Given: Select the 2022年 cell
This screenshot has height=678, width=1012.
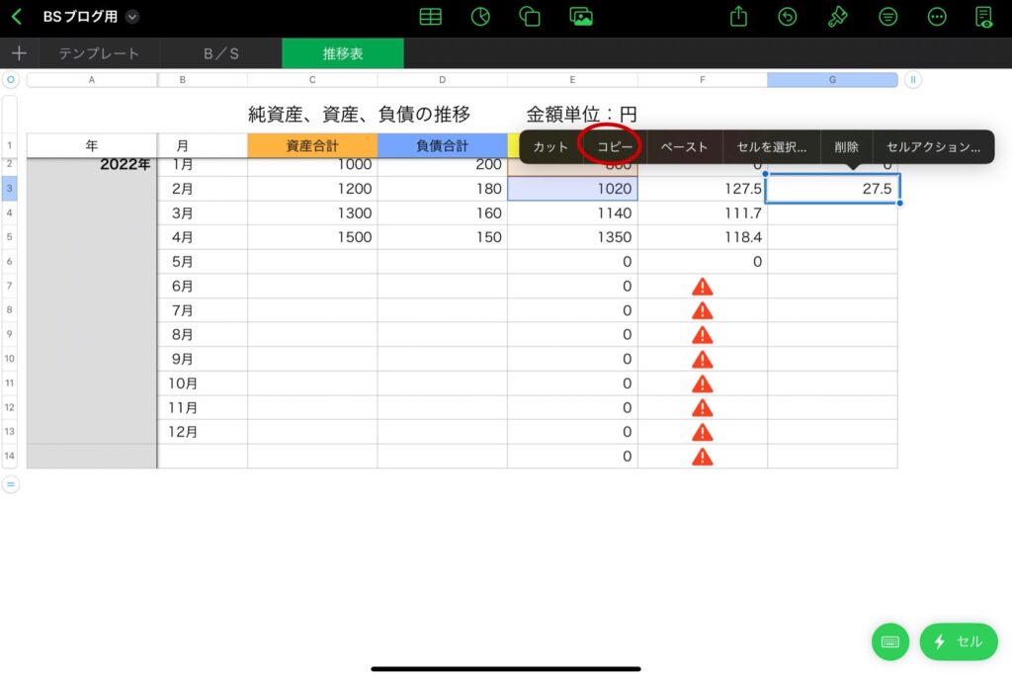Looking at the screenshot, I should (92, 165).
